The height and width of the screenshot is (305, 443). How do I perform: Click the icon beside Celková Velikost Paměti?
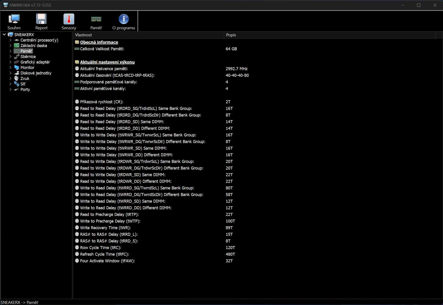click(77, 49)
